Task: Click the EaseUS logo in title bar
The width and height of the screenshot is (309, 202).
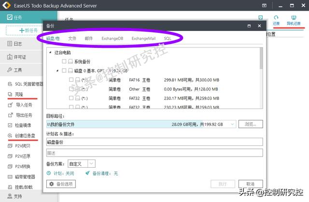Action: [x=6, y=5]
